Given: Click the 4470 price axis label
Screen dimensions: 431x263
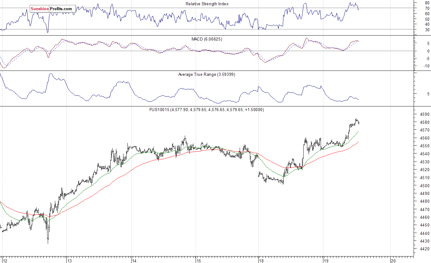Looking at the screenshot, I should click(x=425, y=209).
